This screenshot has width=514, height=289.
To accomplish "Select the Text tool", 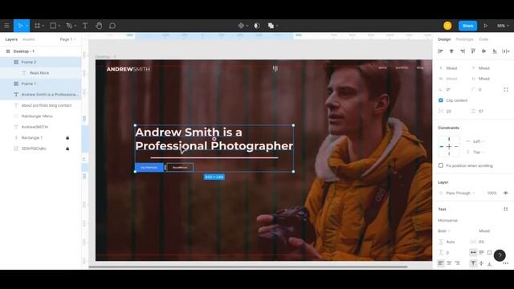I will point(85,26).
